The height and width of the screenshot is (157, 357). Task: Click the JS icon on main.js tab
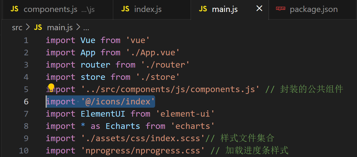[203, 9]
